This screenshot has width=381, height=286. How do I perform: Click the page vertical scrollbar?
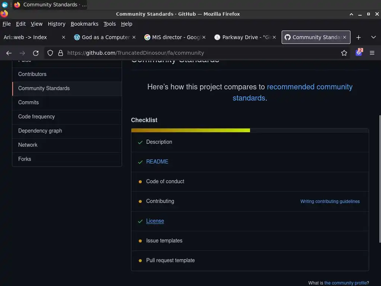click(x=380, y=179)
